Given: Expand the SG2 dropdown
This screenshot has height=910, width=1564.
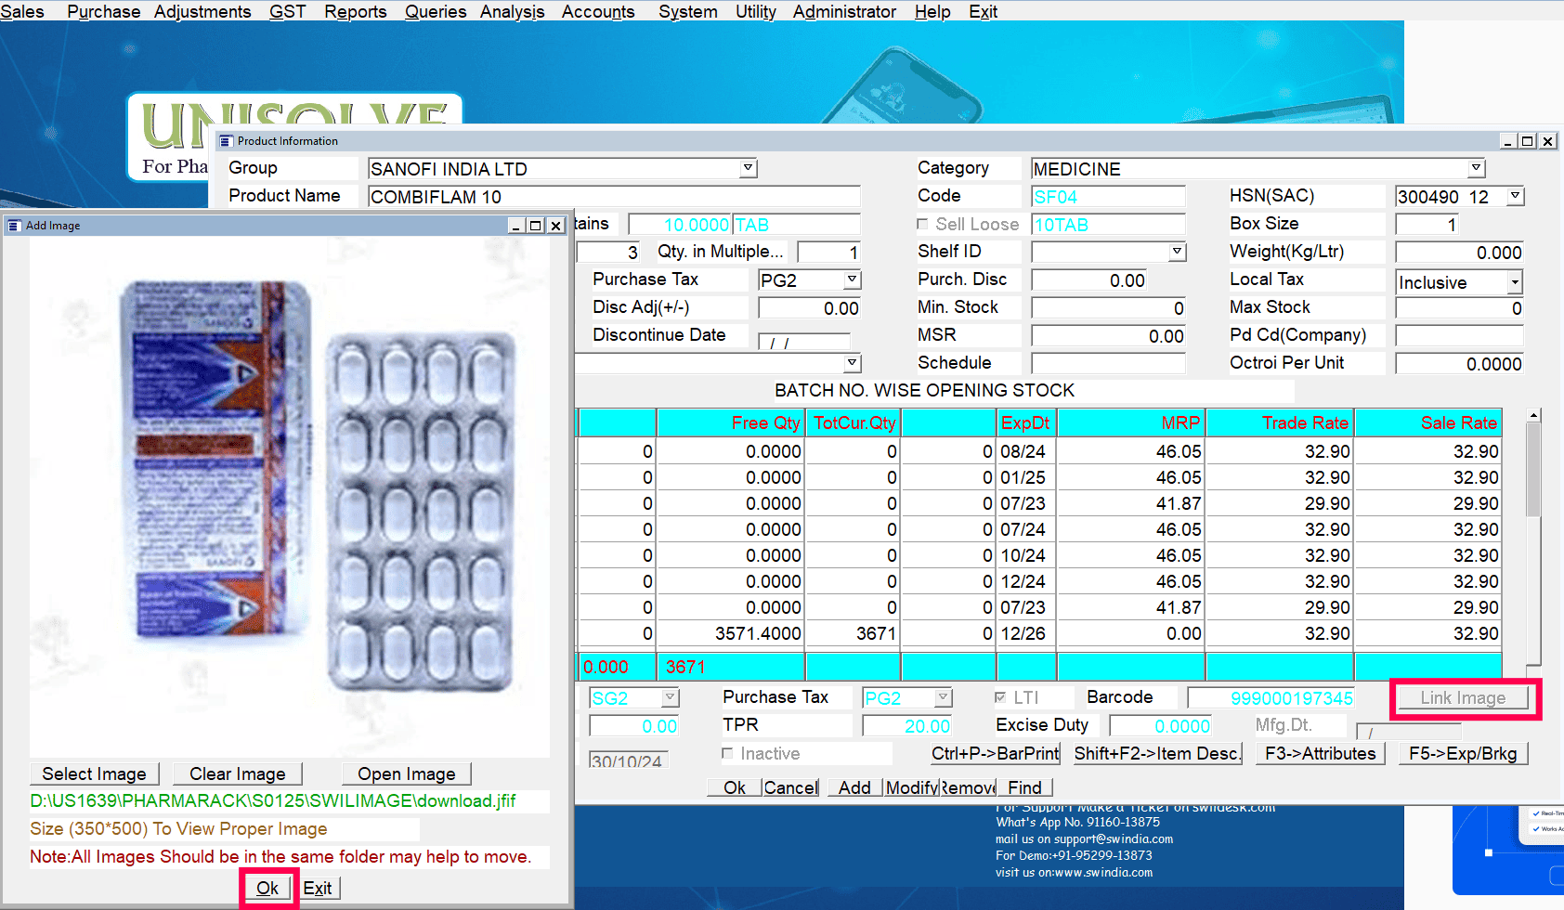Looking at the screenshot, I should pos(671,697).
